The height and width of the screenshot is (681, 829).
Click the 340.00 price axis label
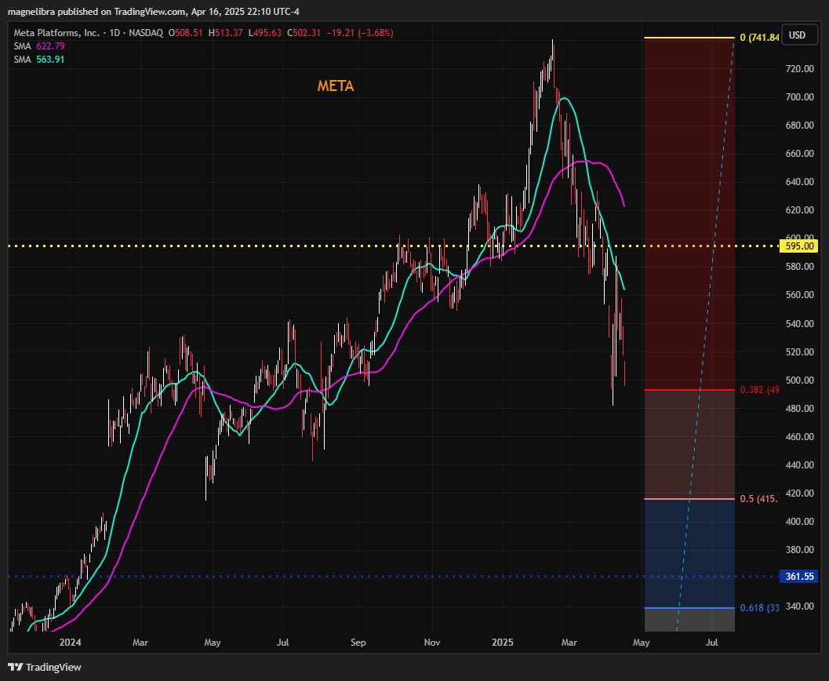(799, 606)
